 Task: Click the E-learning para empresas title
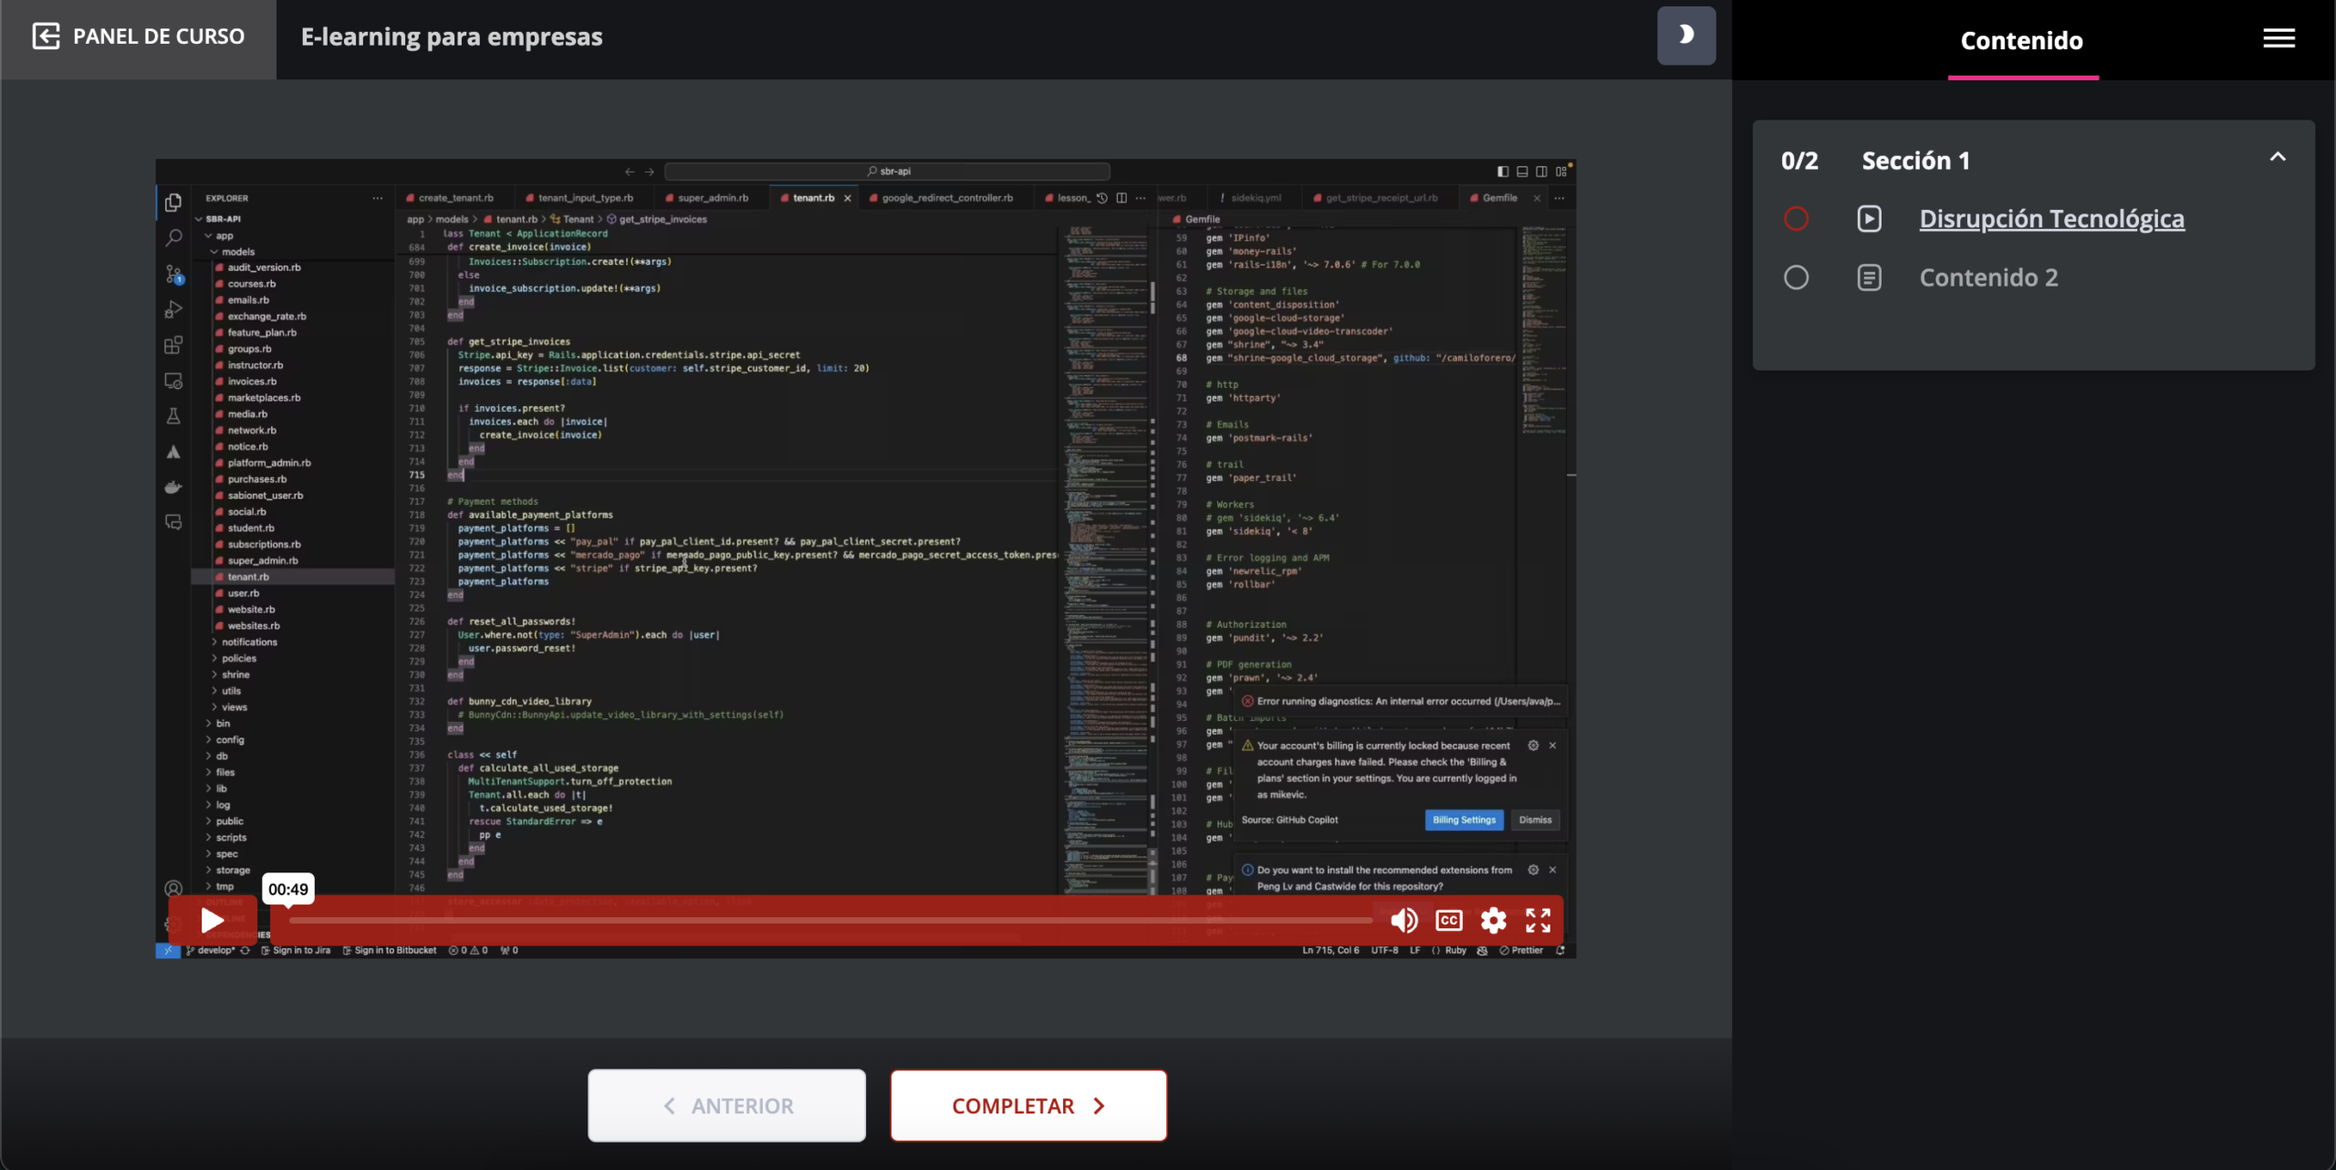(452, 37)
